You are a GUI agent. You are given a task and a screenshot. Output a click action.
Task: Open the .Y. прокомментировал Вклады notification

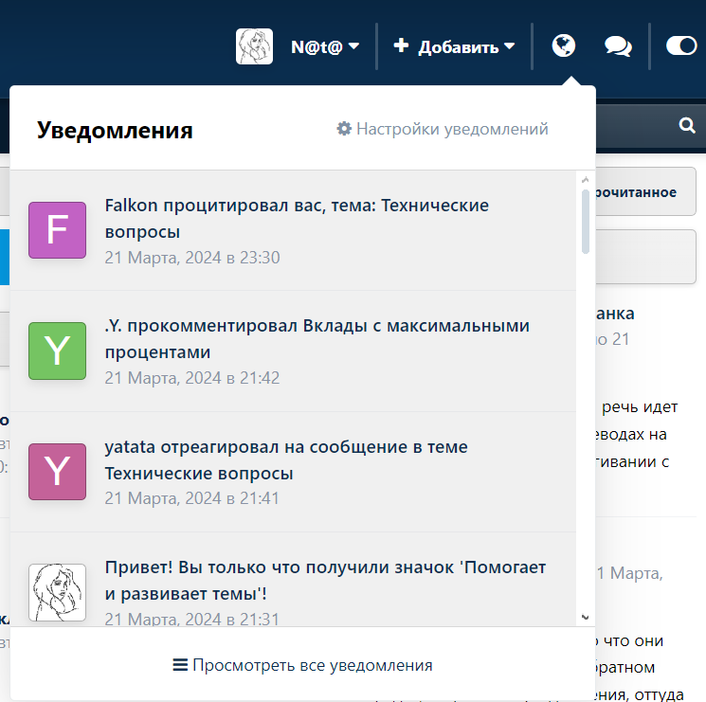[293, 351]
